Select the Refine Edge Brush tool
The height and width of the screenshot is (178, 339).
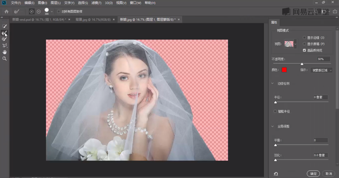[5, 33]
